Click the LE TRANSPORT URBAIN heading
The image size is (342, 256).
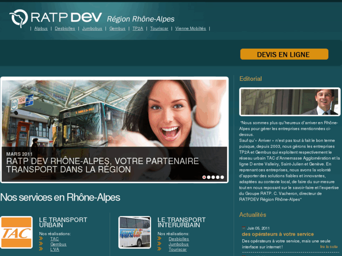[63, 222]
